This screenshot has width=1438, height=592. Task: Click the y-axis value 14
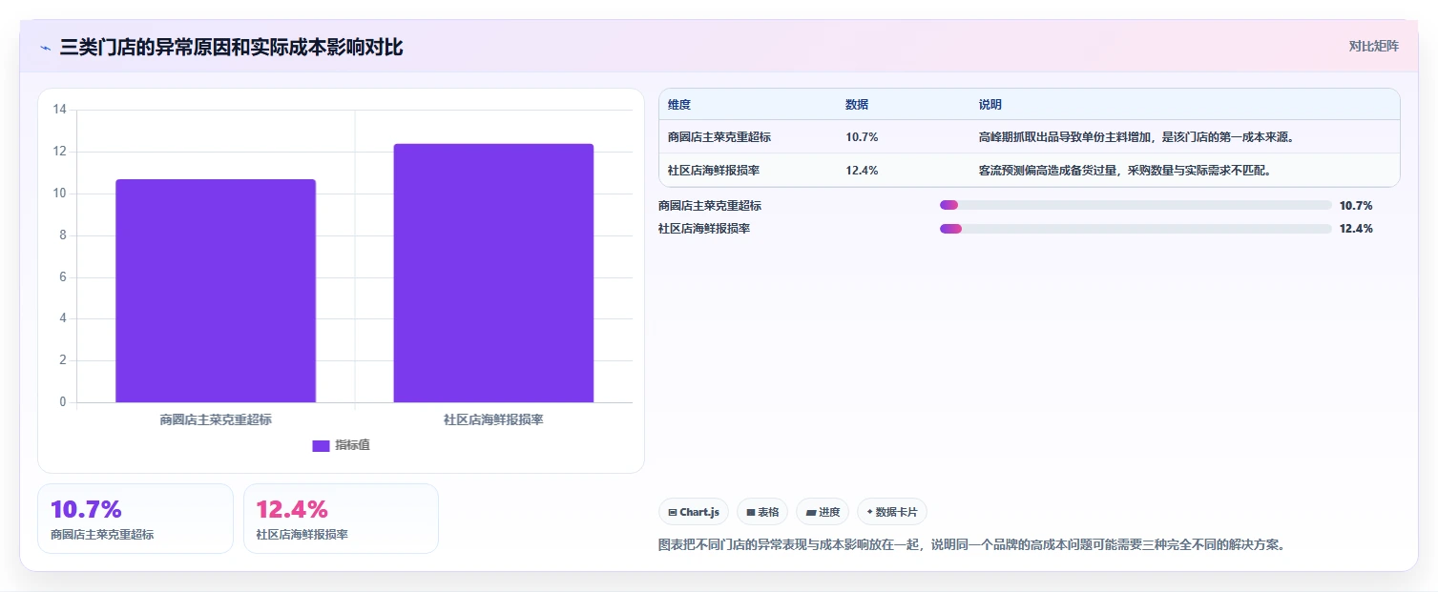pyautogui.click(x=60, y=110)
